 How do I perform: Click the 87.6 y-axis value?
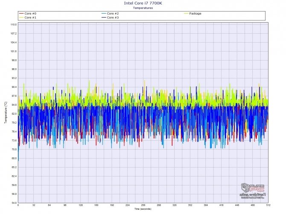(x=14, y=96)
